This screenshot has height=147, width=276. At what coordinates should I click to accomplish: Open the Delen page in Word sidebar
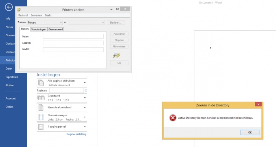9,69
